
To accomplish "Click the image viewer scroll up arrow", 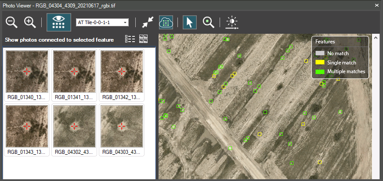I will click(376, 38).
